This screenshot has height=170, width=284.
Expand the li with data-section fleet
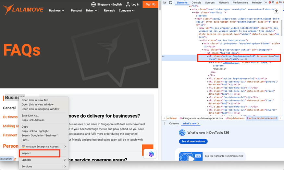[x=207, y=101]
